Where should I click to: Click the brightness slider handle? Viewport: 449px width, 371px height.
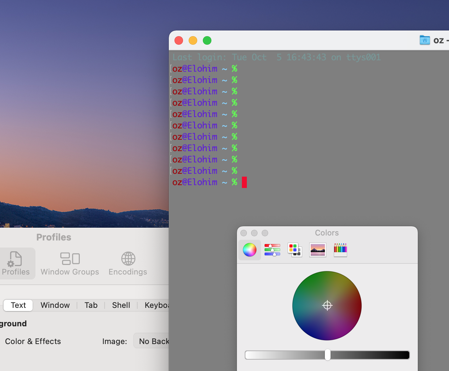[x=328, y=355]
